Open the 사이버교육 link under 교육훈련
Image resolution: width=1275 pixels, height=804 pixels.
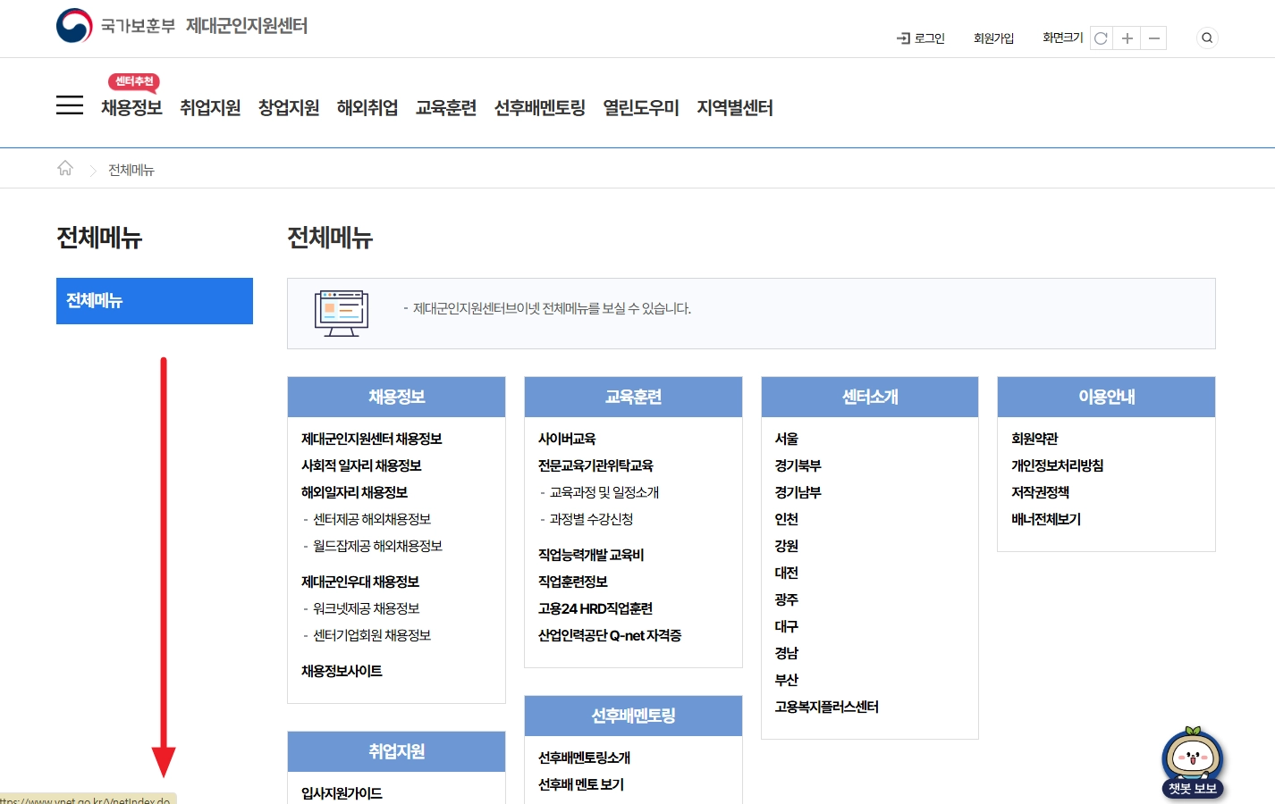tap(566, 439)
